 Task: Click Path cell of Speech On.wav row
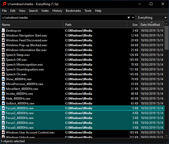click(79, 74)
